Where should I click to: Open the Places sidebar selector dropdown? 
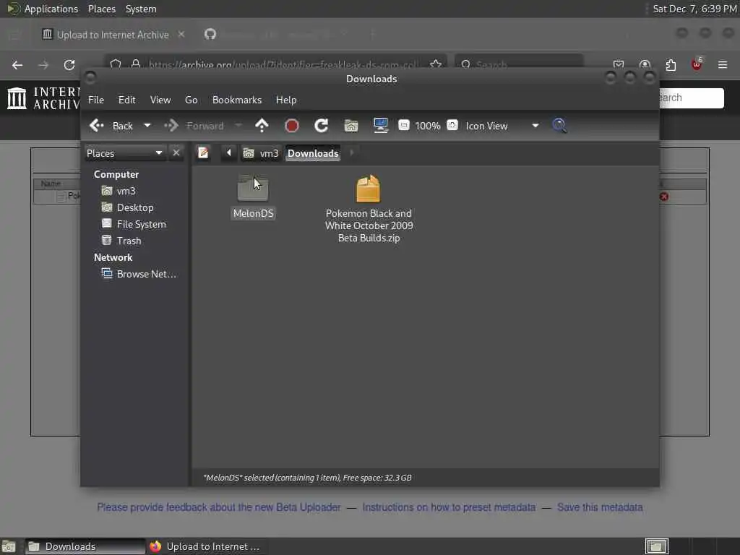[124, 153]
